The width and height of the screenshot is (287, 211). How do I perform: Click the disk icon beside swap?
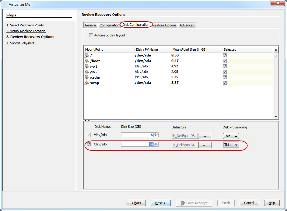pyautogui.click(x=87, y=83)
